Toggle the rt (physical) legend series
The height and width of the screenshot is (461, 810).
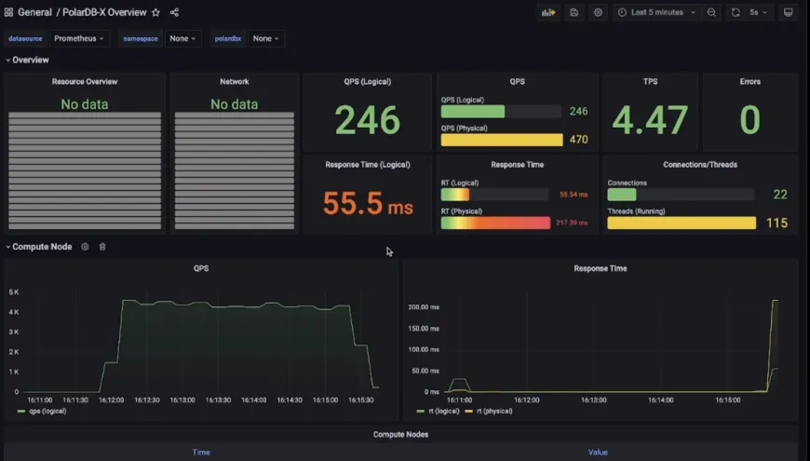click(489, 412)
